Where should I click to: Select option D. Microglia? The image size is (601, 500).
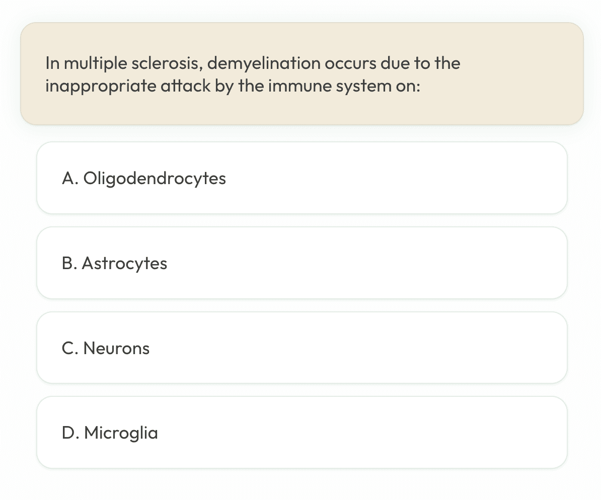[302, 433]
